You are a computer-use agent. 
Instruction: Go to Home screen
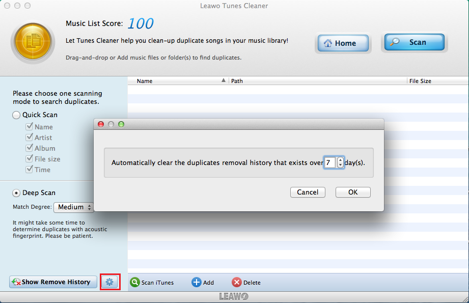pos(343,43)
